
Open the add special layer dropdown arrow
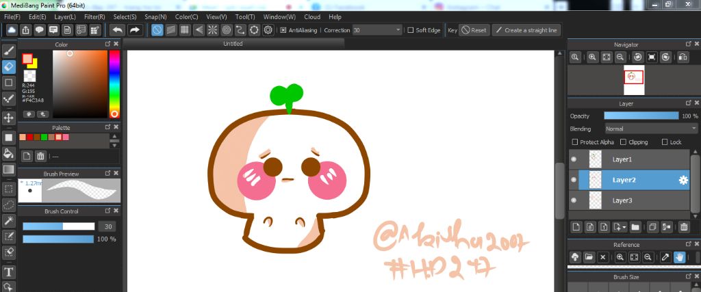pyautogui.click(x=624, y=227)
